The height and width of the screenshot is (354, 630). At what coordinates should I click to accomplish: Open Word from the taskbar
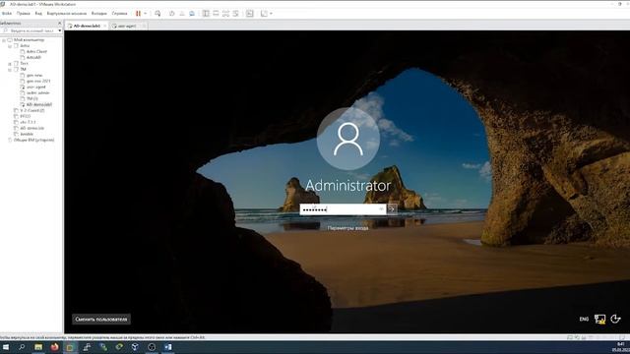[x=168, y=347]
